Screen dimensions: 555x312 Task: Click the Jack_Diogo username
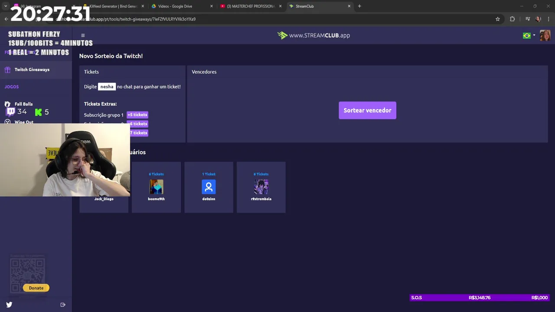click(x=104, y=199)
